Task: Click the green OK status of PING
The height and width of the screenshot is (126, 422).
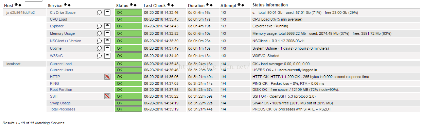Action: click(128, 83)
